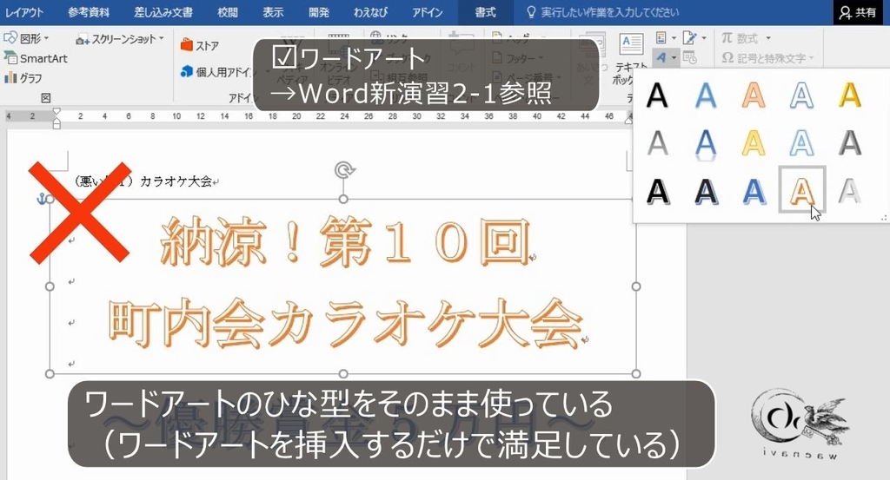890x480 pixels.
Task: Switch to the 校閲 tab
Action: coord(228,12)
